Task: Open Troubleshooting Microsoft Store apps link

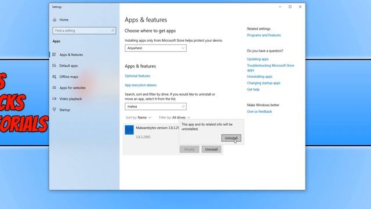Action: tap(271, 68)
